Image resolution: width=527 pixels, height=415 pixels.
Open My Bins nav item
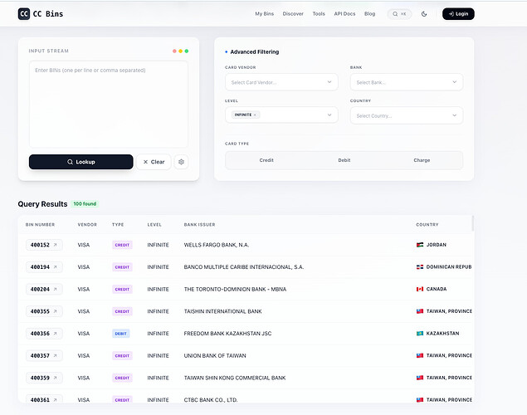click(x=264, y=14)
